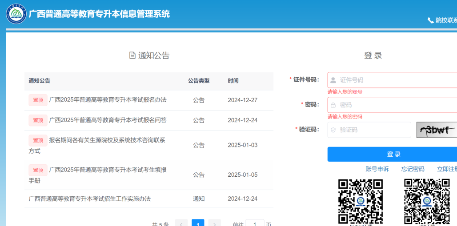Screen dimensions: 457x226
Task: Open the 忘记密码 link
Action: click(x=413, y=169)
